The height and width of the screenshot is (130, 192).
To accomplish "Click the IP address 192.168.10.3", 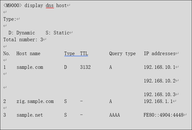I will pyautogui.click(x=159, y=95).
